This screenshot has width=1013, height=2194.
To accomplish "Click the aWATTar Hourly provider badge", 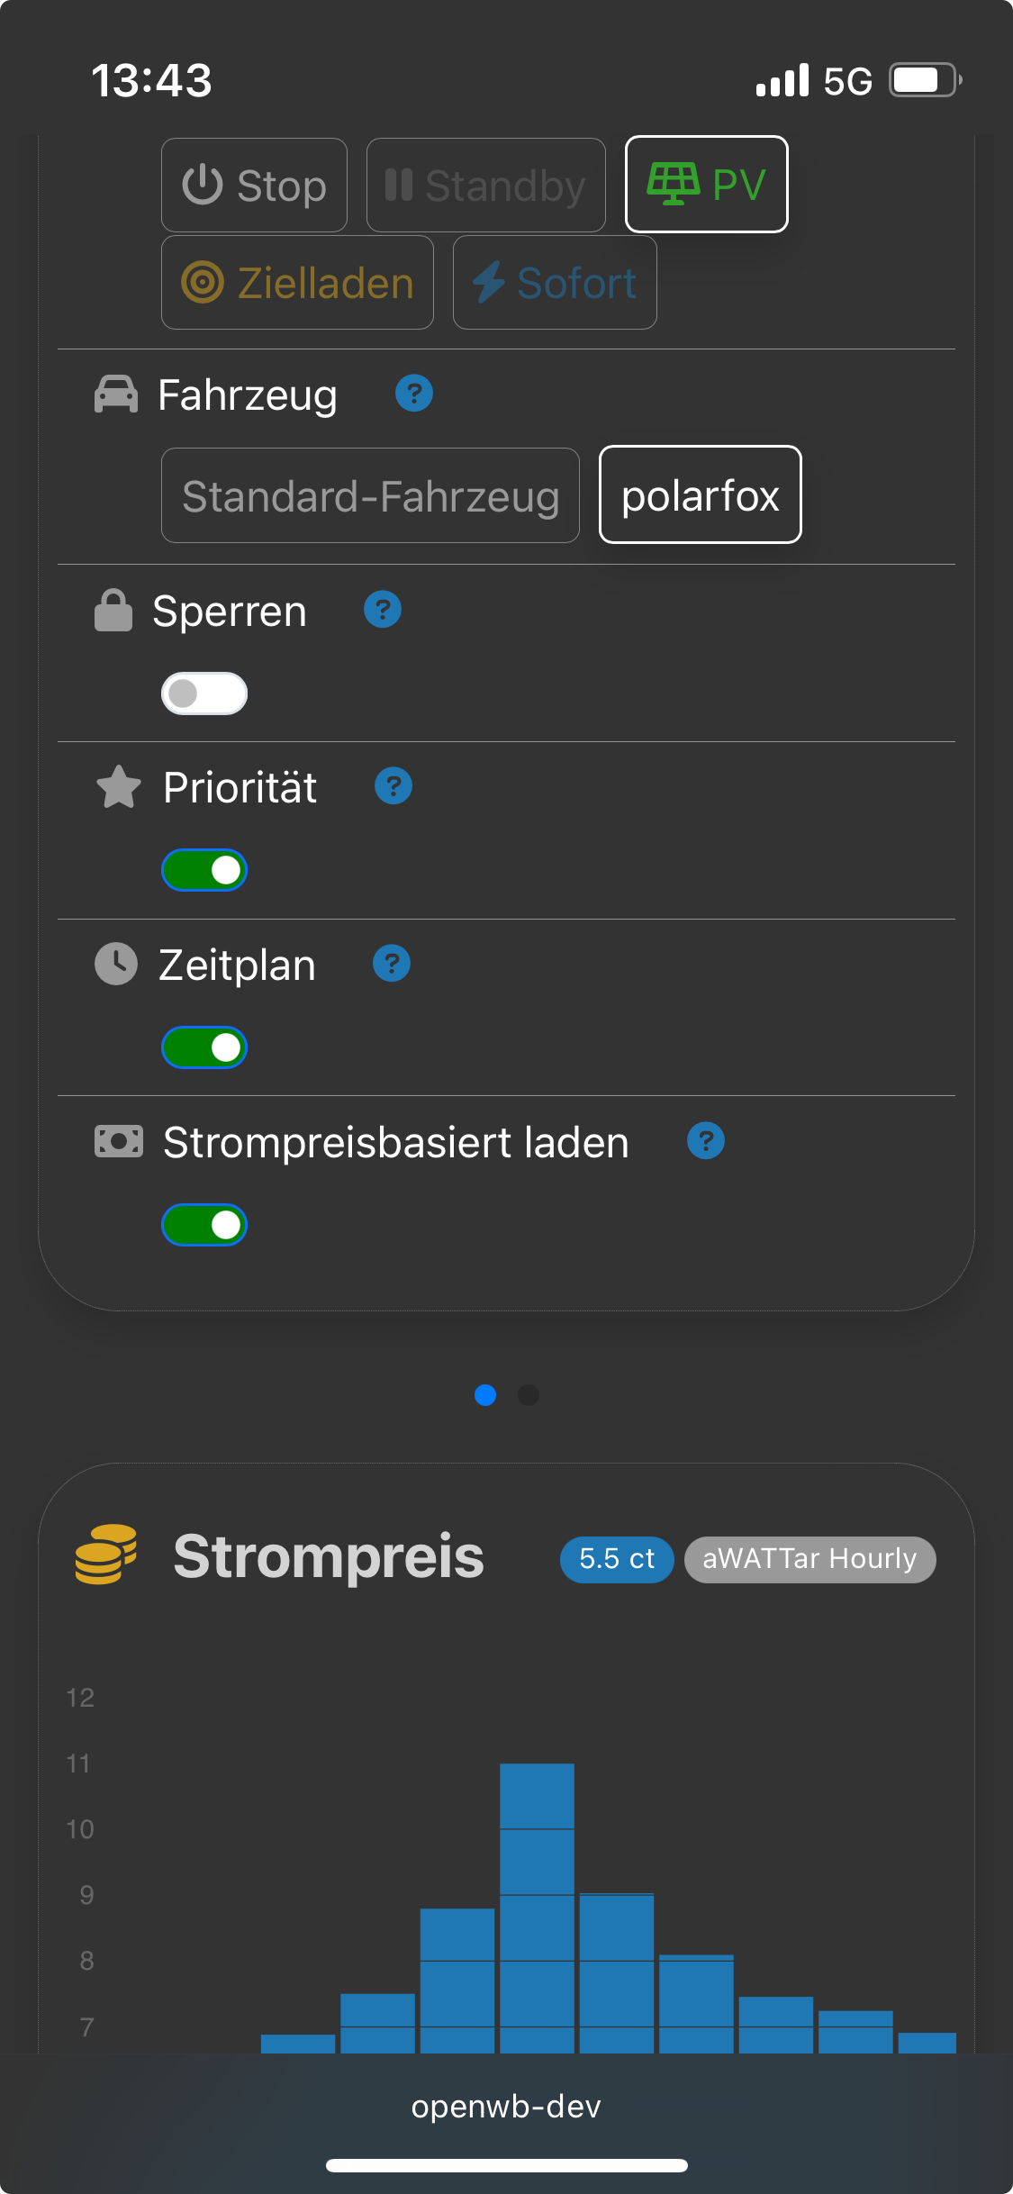I will [809, 1559].
